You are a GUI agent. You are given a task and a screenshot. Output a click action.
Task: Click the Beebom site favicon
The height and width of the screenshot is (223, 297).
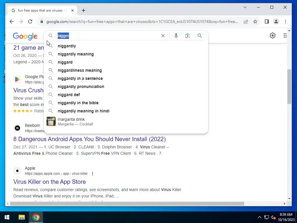coord(17,128)
